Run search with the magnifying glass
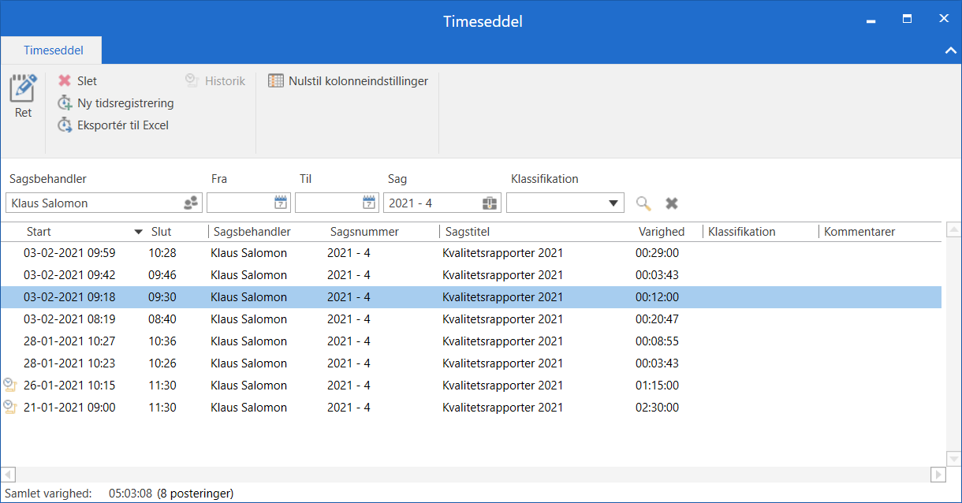This screenshot has height=503, width=962. tap(643, 203)
